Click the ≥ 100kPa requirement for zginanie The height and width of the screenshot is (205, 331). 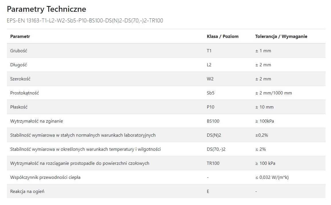click(x=264, y=121)
